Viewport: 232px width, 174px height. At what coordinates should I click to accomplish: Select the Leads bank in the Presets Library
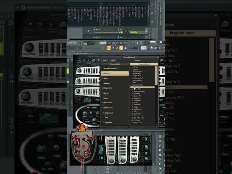[x=115, y=93]
